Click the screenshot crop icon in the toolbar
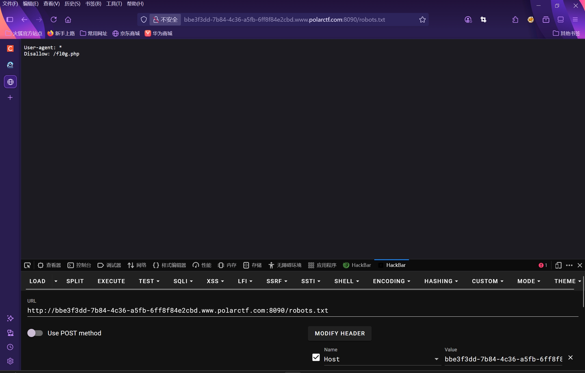The width and height of the screenshot is (585, 373). click(x=483, y=19)
